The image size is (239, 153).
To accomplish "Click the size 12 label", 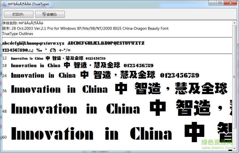I will click(4, 58).
